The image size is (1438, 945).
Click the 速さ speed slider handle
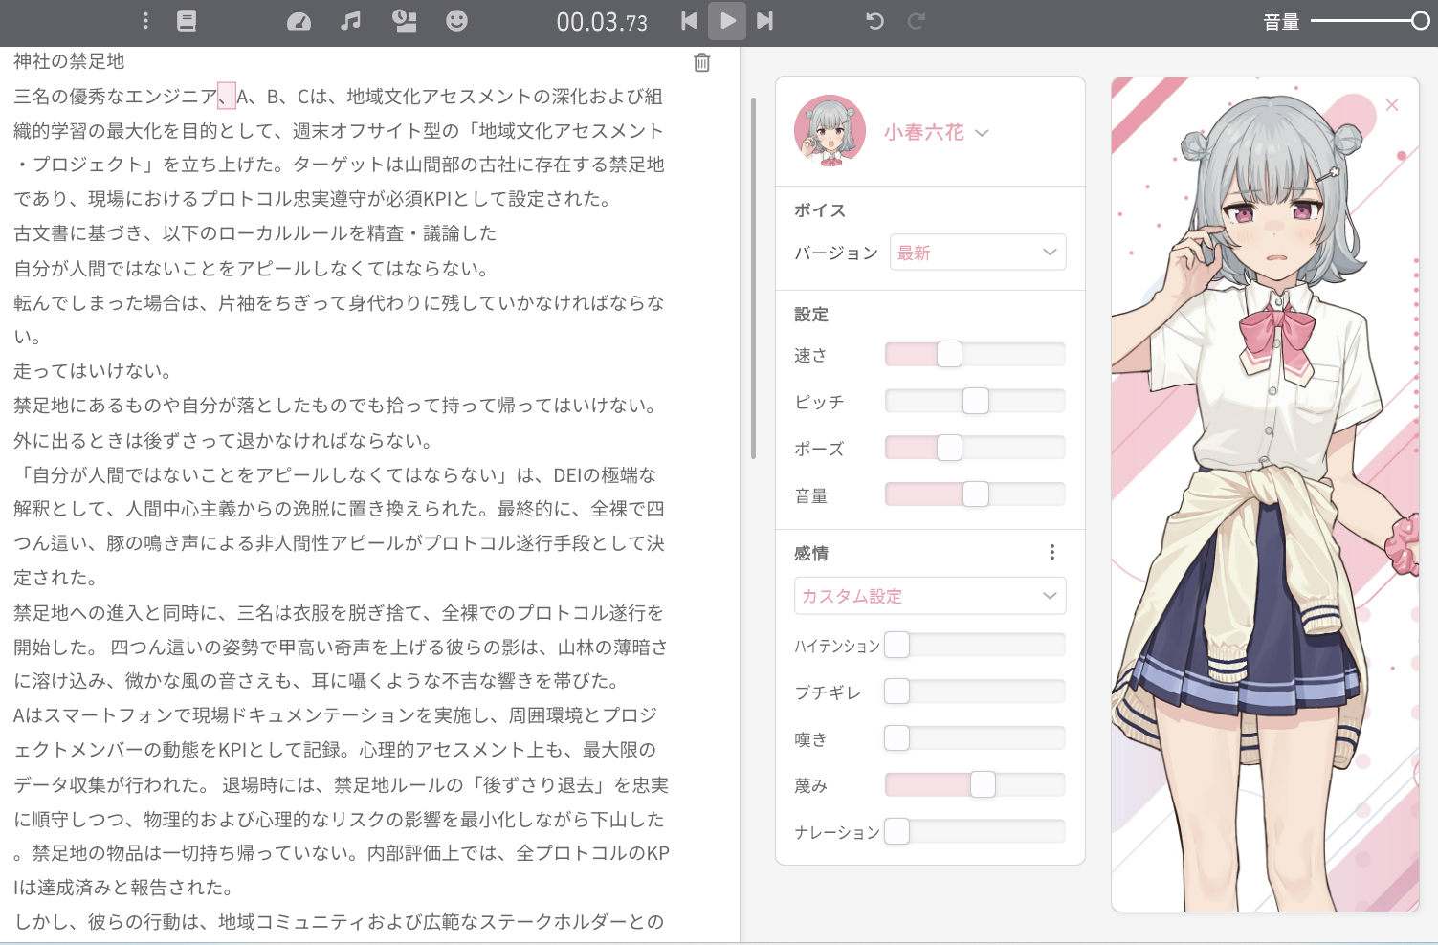point(949,354)
